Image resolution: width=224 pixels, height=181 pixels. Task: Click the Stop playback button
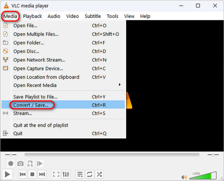pos(32,174)
